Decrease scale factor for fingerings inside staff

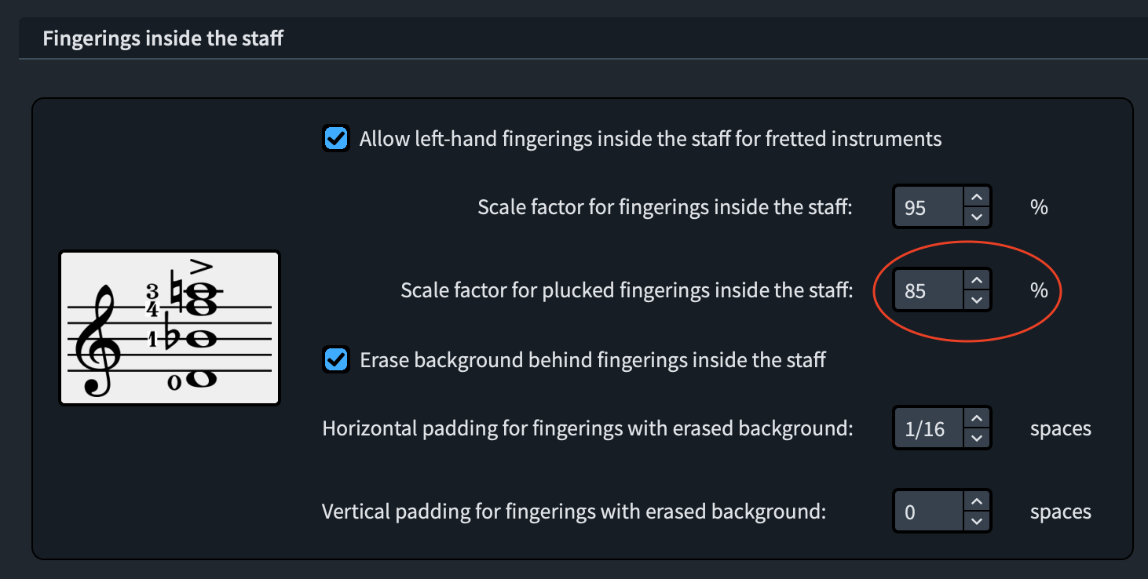pos(976,217)
